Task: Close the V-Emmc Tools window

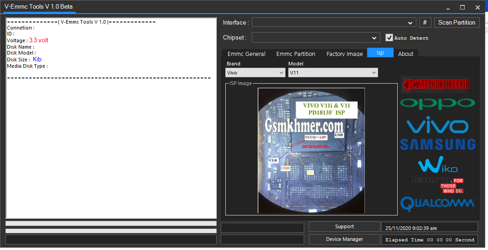Action: 478,7
